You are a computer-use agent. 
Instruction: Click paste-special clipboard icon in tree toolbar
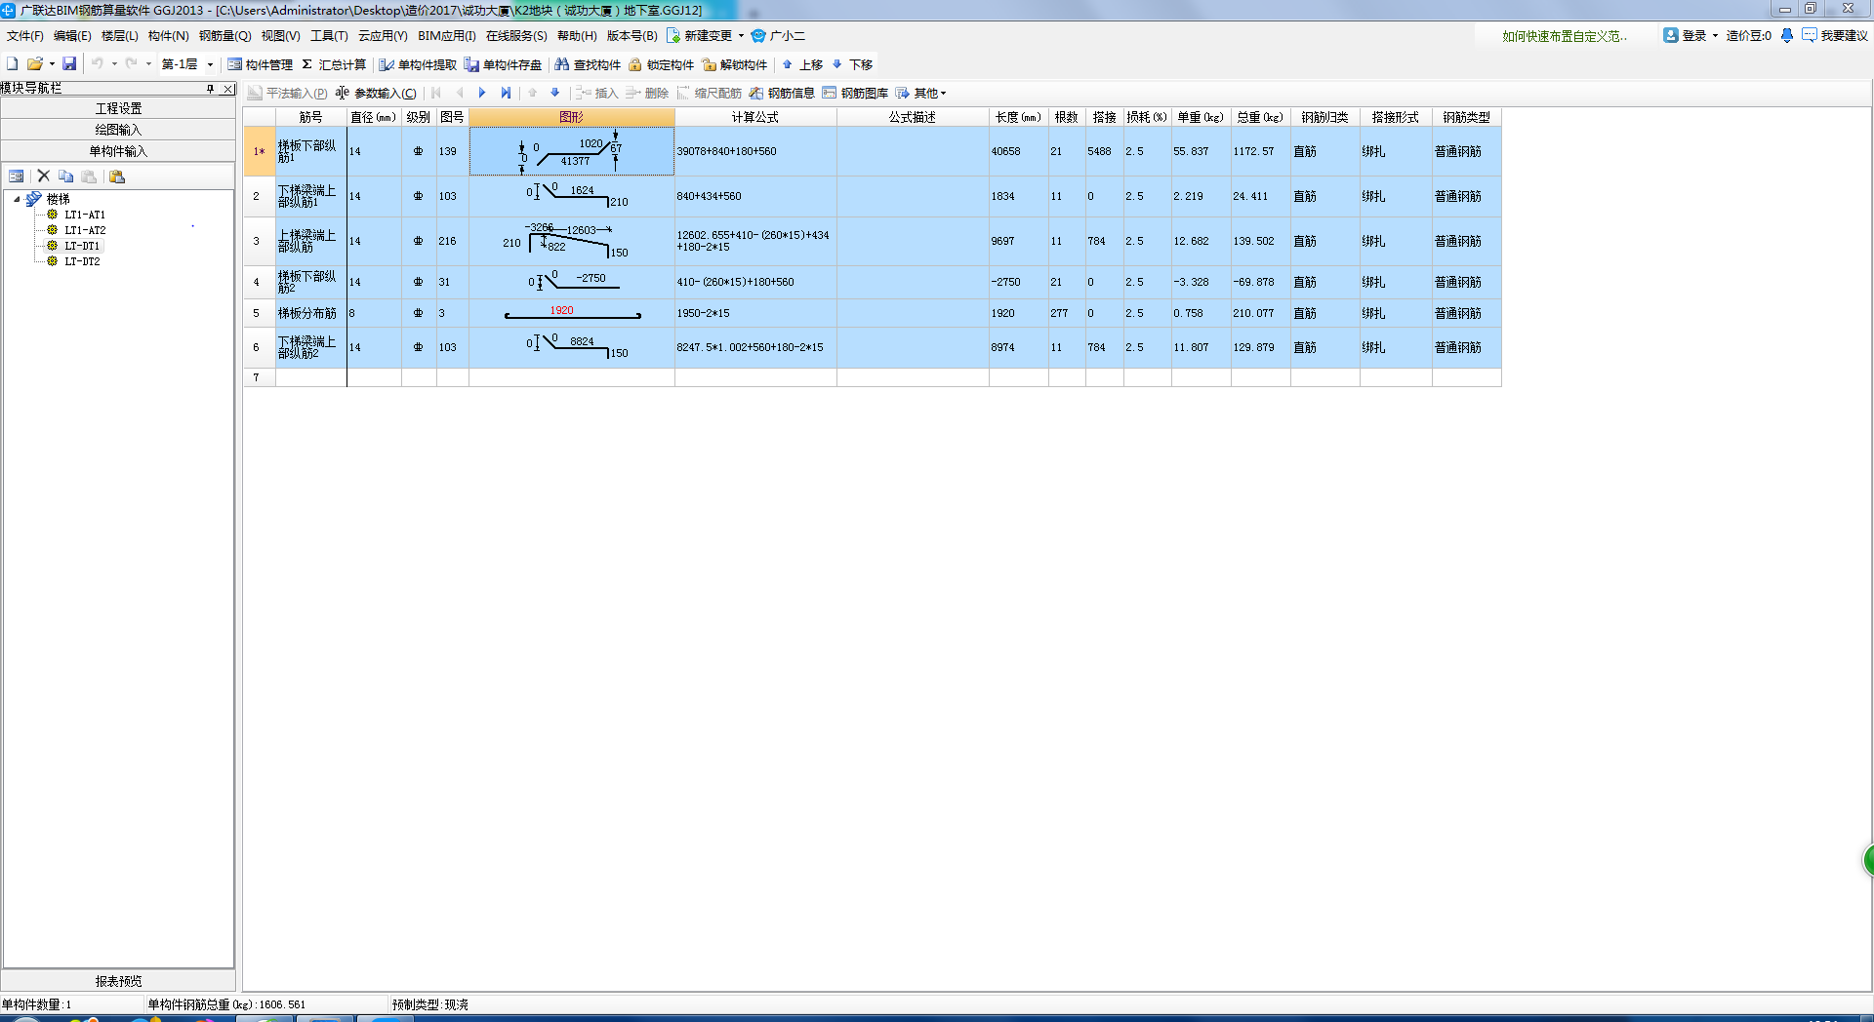click(x=117, y=177)
